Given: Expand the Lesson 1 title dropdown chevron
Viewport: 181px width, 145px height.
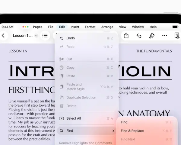Looking at the screenshot, I should click(x=36, y=36).
